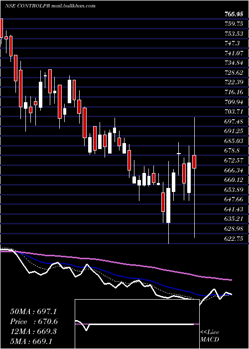The height and width of the screenshot is (349, 249).
Task: Select the 685.03 price axis label
Action: (x=234, y=141)
